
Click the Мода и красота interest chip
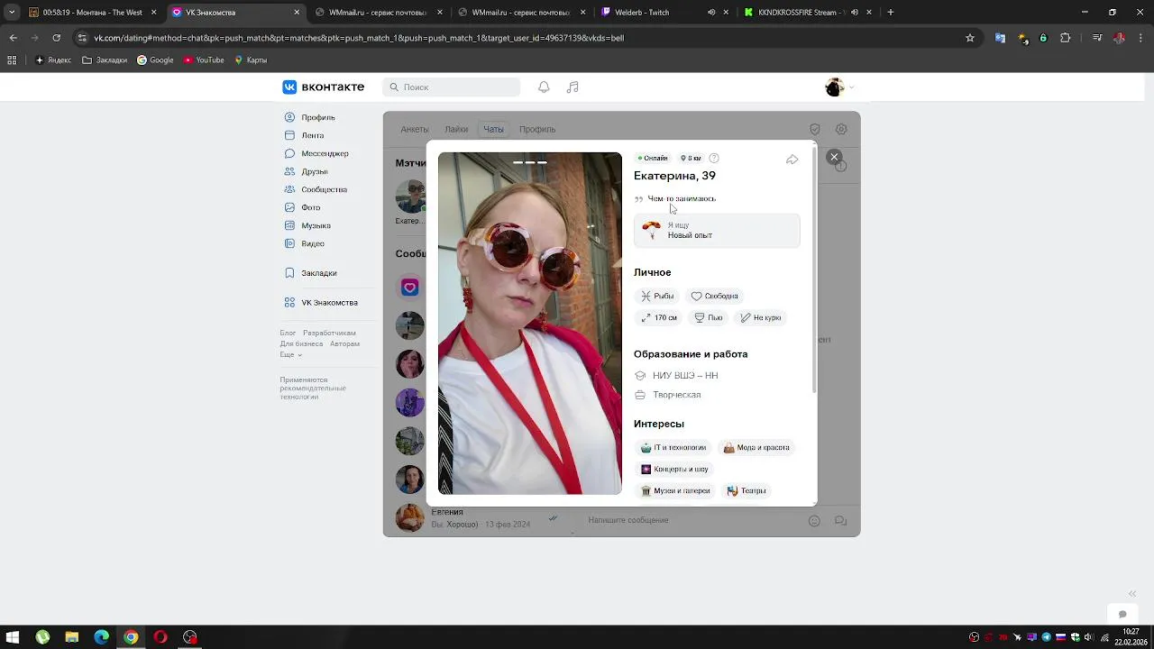[x=756, y=447]
